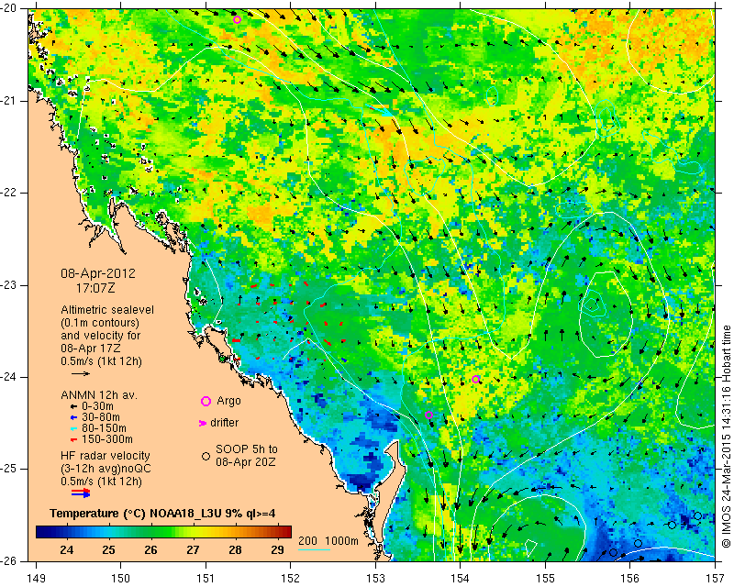This screenshot has width=734, height=587.
Task: Click the green dot on the coast near -23.8
Action: tap(223, 359)
